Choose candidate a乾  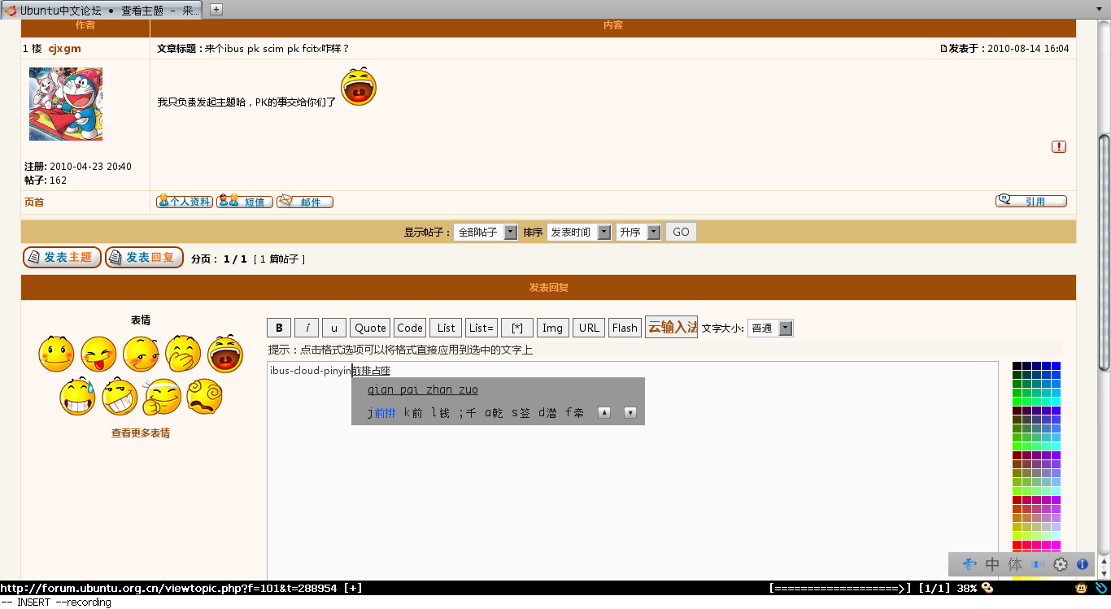pyautogui.click(x=495, y=413)
